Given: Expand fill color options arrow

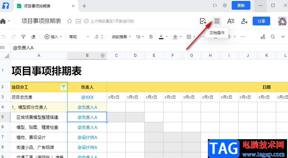Looking at the screenshot, I should coord(181,37).
